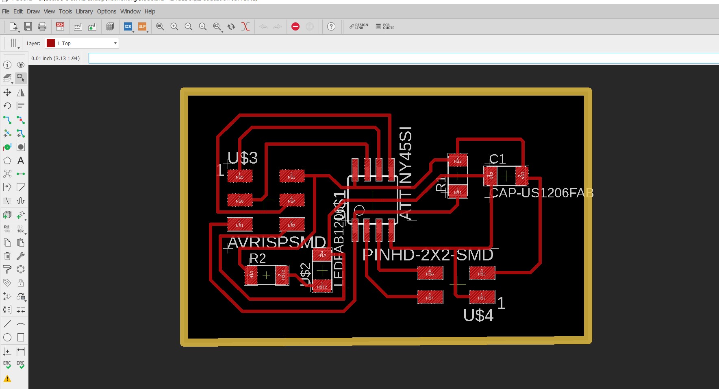The image size is (719, 389).
Task: Open the Tools menu
Action: 65,11
